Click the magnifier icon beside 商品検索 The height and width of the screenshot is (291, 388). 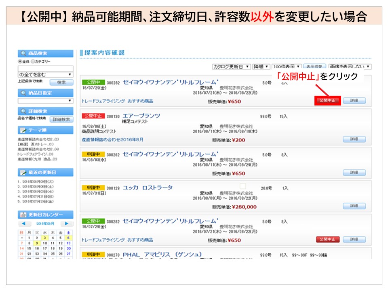[23, 53]
